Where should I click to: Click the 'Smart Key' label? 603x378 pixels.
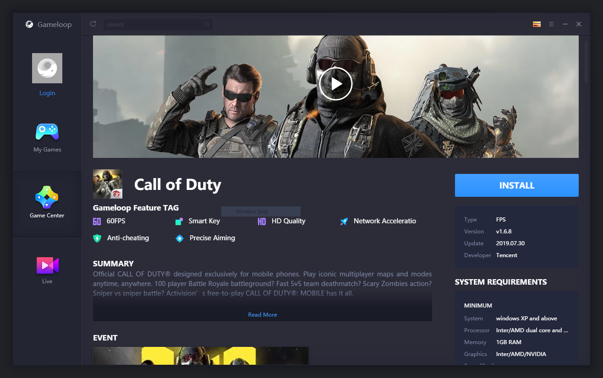204,221
